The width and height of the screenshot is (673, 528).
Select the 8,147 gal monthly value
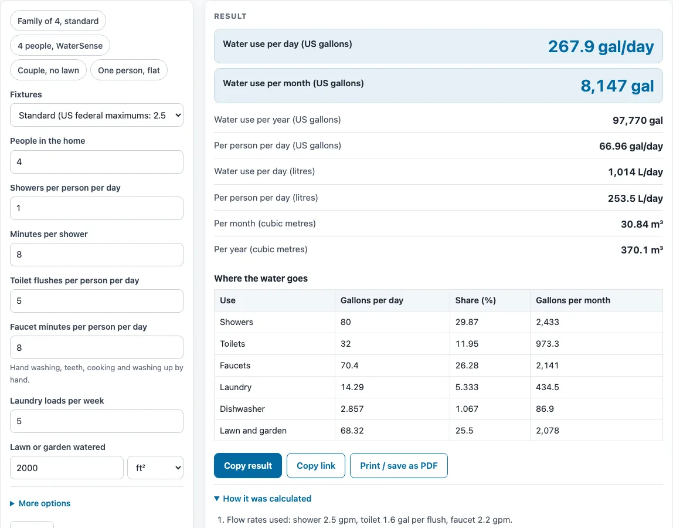[617, 86]
